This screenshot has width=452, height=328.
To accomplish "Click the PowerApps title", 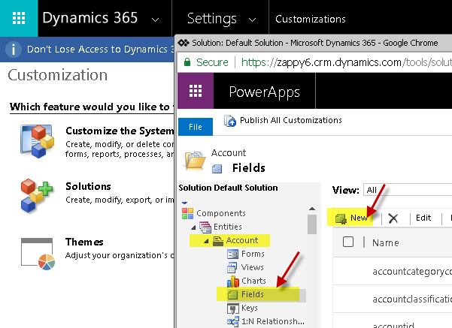I will point(264,92).
